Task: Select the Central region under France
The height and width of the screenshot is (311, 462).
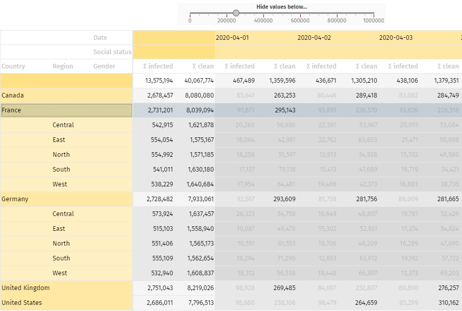Action: point(63,125)
